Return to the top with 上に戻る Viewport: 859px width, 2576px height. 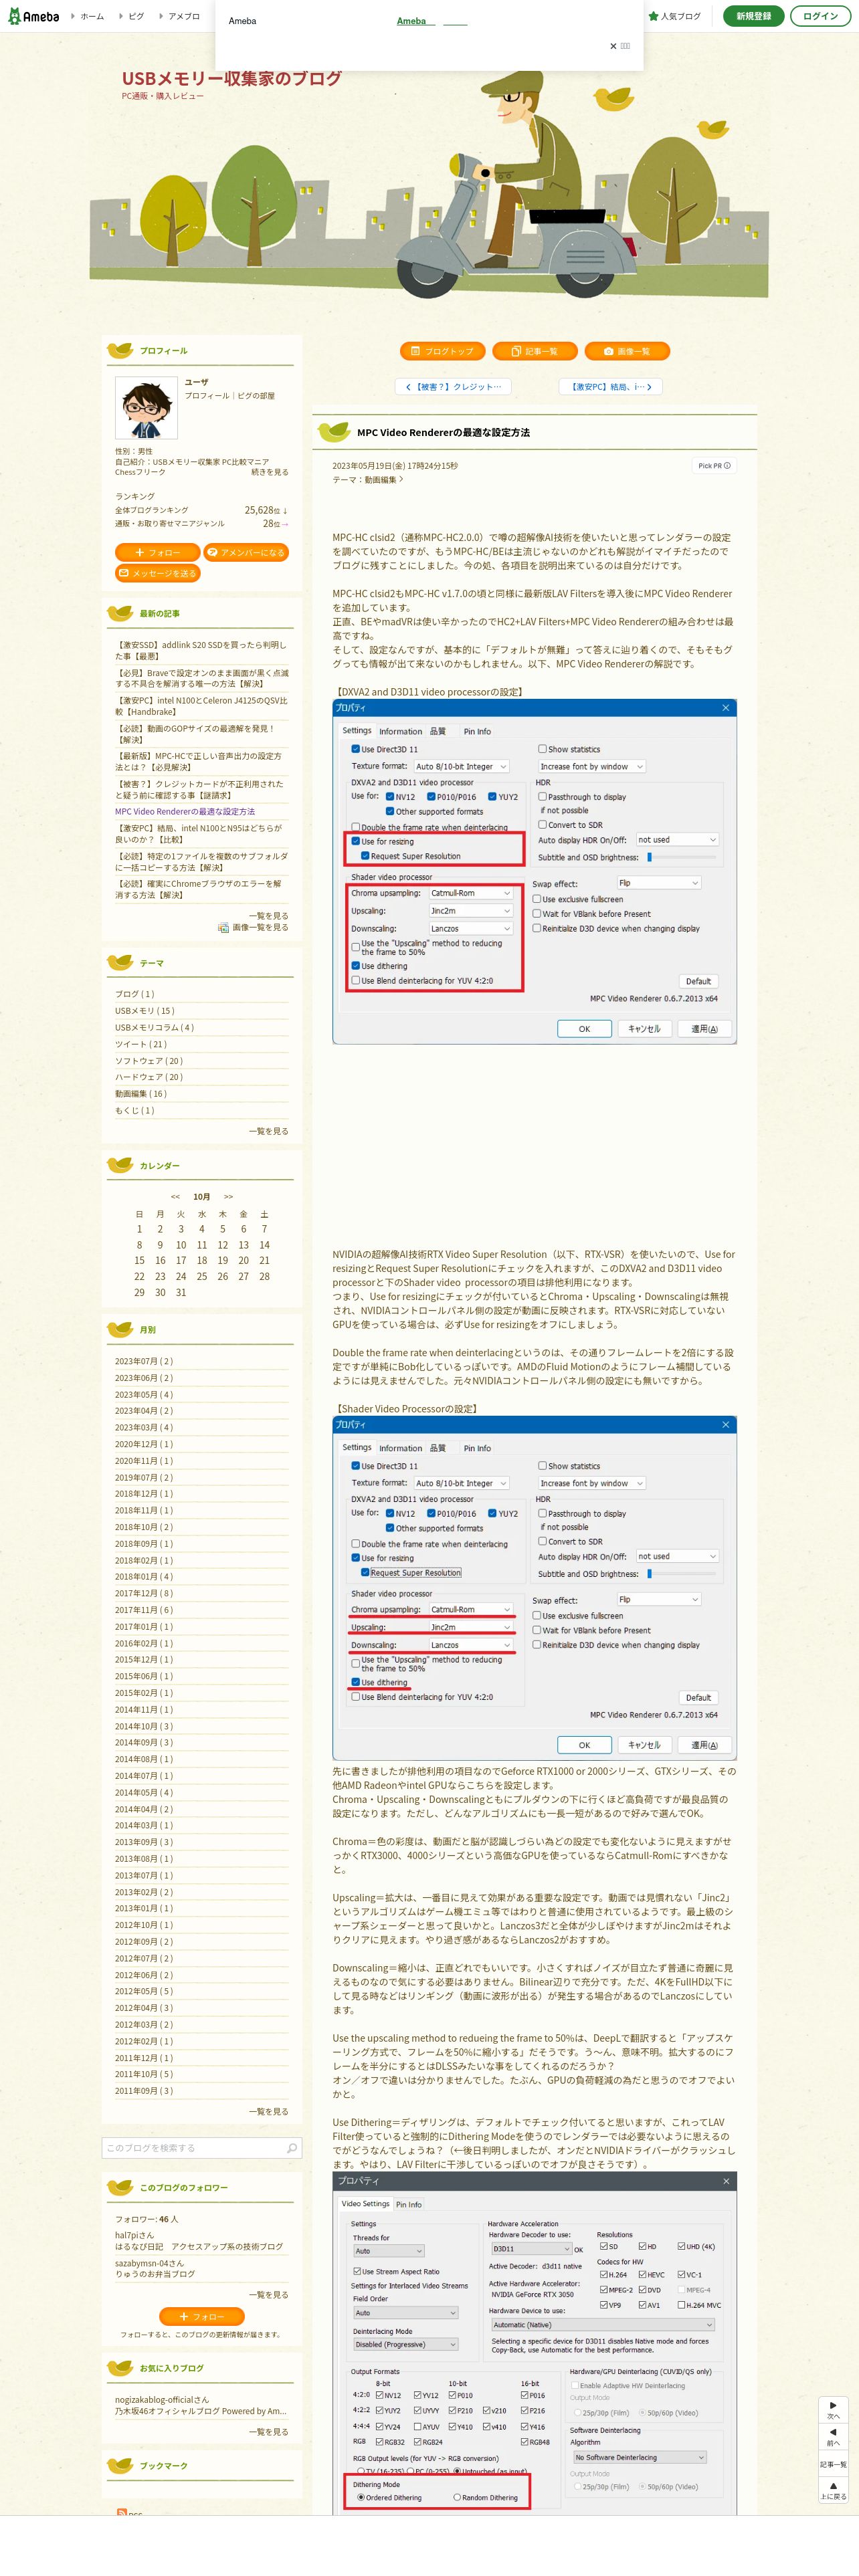pyautogui.click(x=833, y=2490)
